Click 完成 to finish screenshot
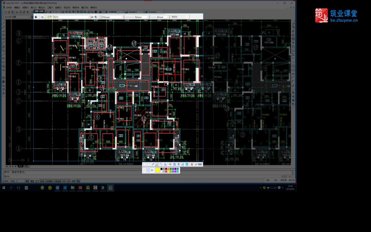The width and height of the screenshot is (371, 232). pos(198,164)
